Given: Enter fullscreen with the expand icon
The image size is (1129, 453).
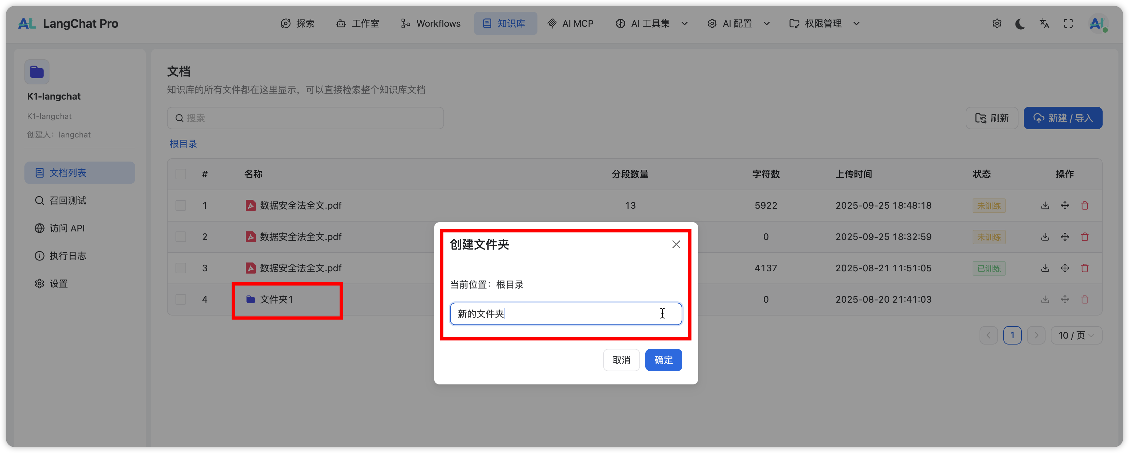Looking at the screenshot, I should click(x=1068, y=24).
